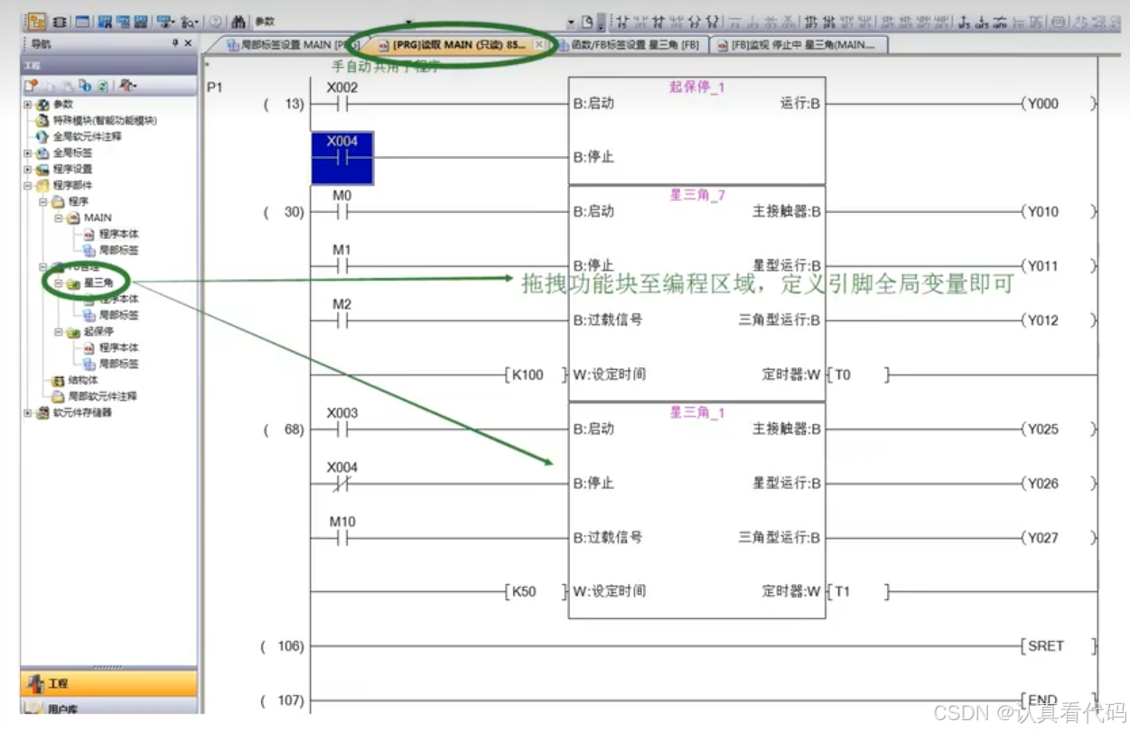Click the 工程 button at bottom of navigation
The width and height of the screenshot is (1130, 732).
click(x=54, y=683)
